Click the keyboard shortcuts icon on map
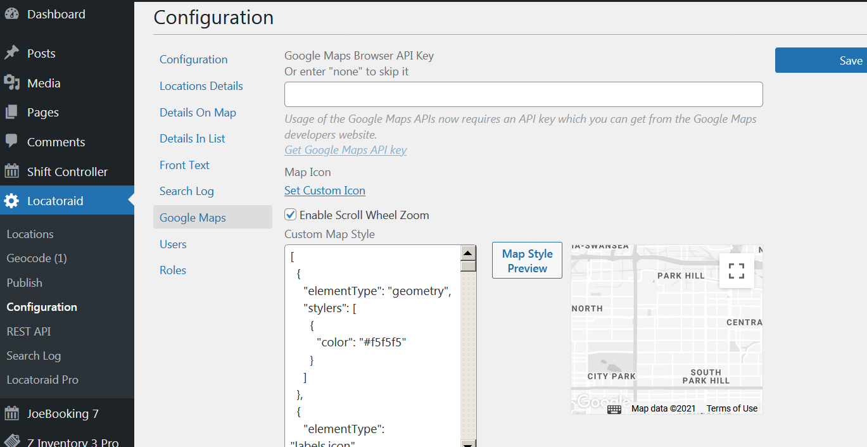 [x=614, y=409]
